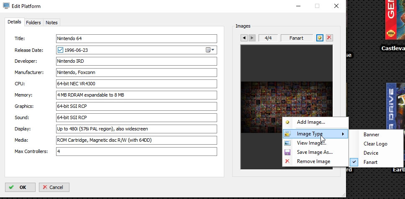Image resolution: width=405 pixels, height=199 pixels.
Task: Click the View Image menu icon
Action: (x=287, y=143)
